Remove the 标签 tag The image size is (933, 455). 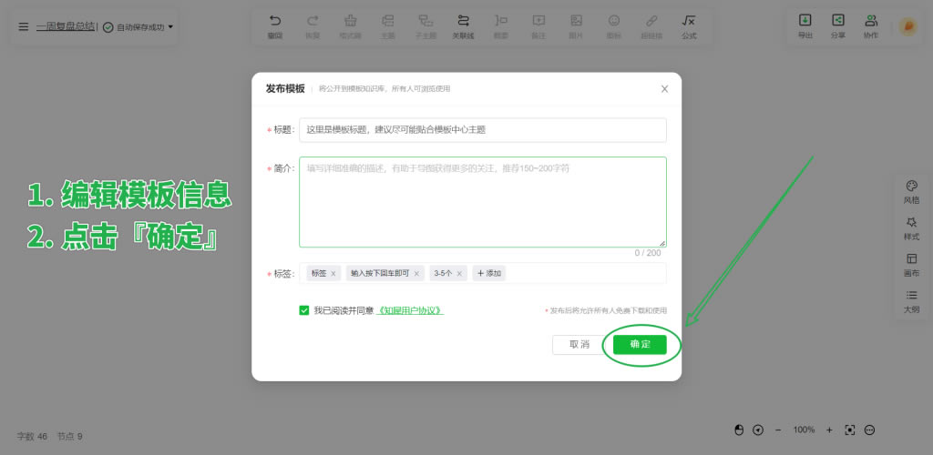tap(333, 274)
